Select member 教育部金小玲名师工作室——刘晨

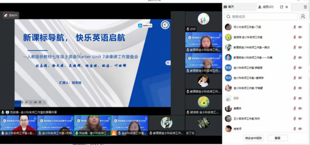click(x=265, y=57)
